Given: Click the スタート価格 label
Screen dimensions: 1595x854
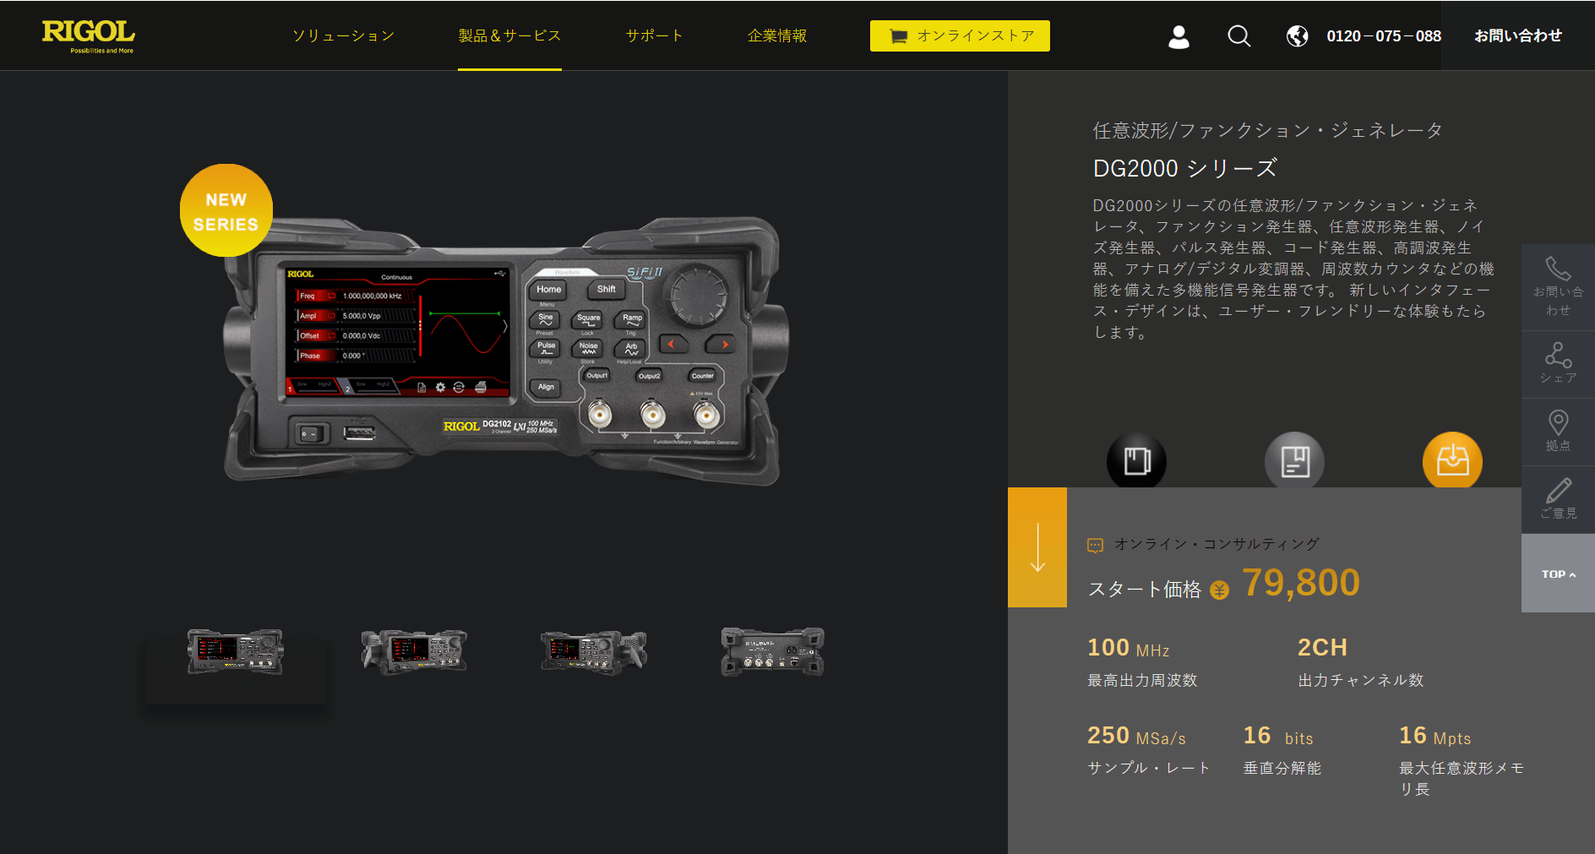Looking at the screenshot, I should point(1144,589).
